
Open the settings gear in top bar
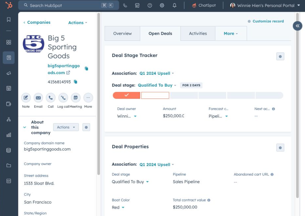coord(162,5)
